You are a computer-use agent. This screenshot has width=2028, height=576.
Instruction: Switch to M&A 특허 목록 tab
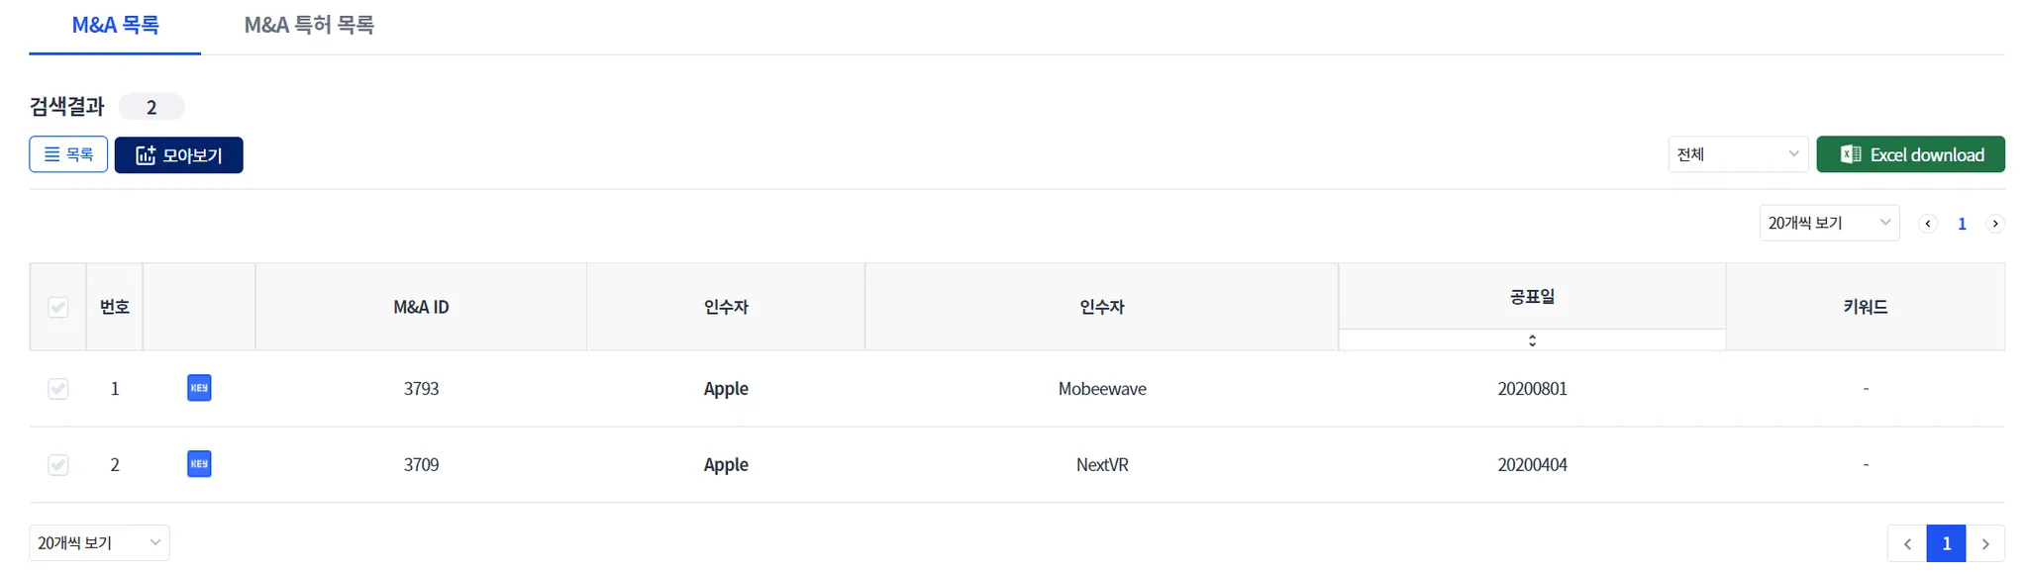(x=309, y=25)
